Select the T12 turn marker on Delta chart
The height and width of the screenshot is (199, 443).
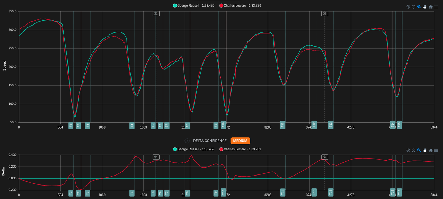tap(314, 192)
